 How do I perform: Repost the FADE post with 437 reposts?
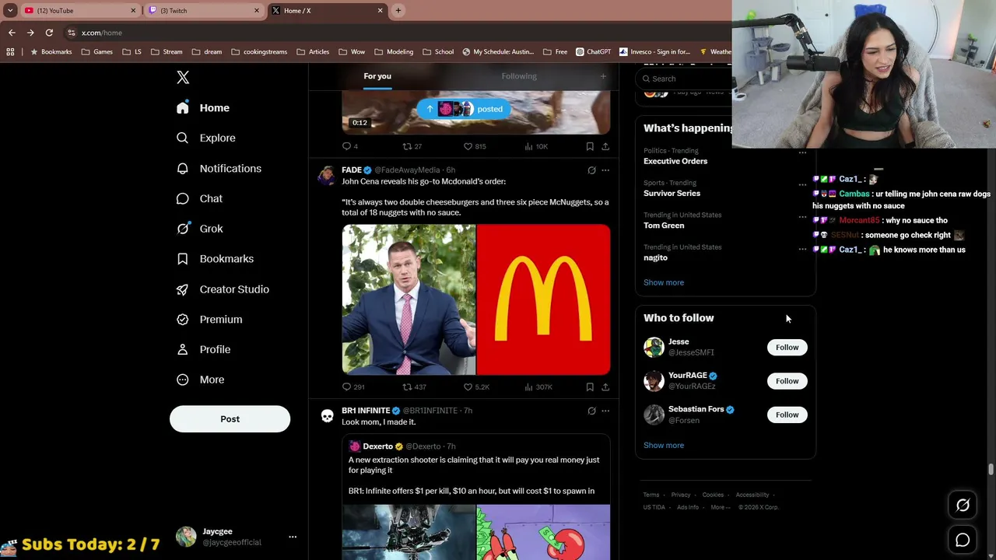[x=414, y=387]
